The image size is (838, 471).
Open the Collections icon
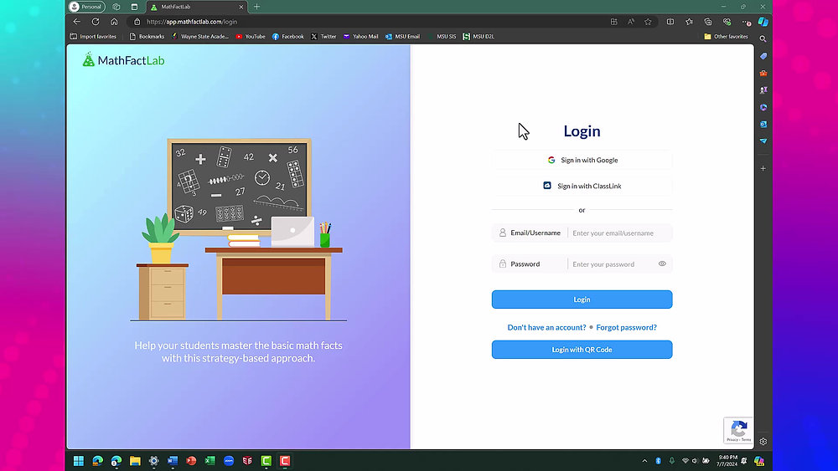pos(708,22)
